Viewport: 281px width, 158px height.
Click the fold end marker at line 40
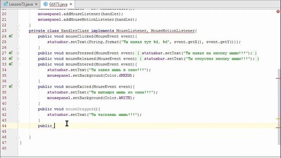click(18, 104)
